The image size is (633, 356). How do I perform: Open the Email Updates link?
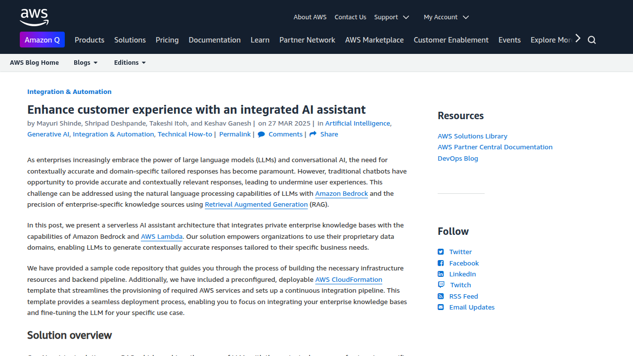click(x=472, y=308)
